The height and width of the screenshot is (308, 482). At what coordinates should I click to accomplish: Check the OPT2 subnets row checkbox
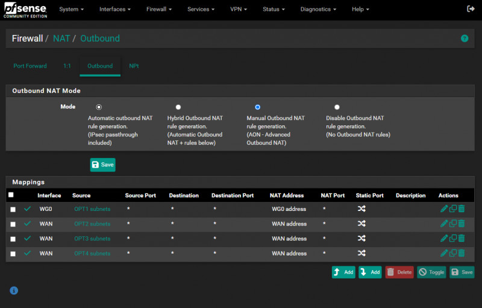point(13,224)
